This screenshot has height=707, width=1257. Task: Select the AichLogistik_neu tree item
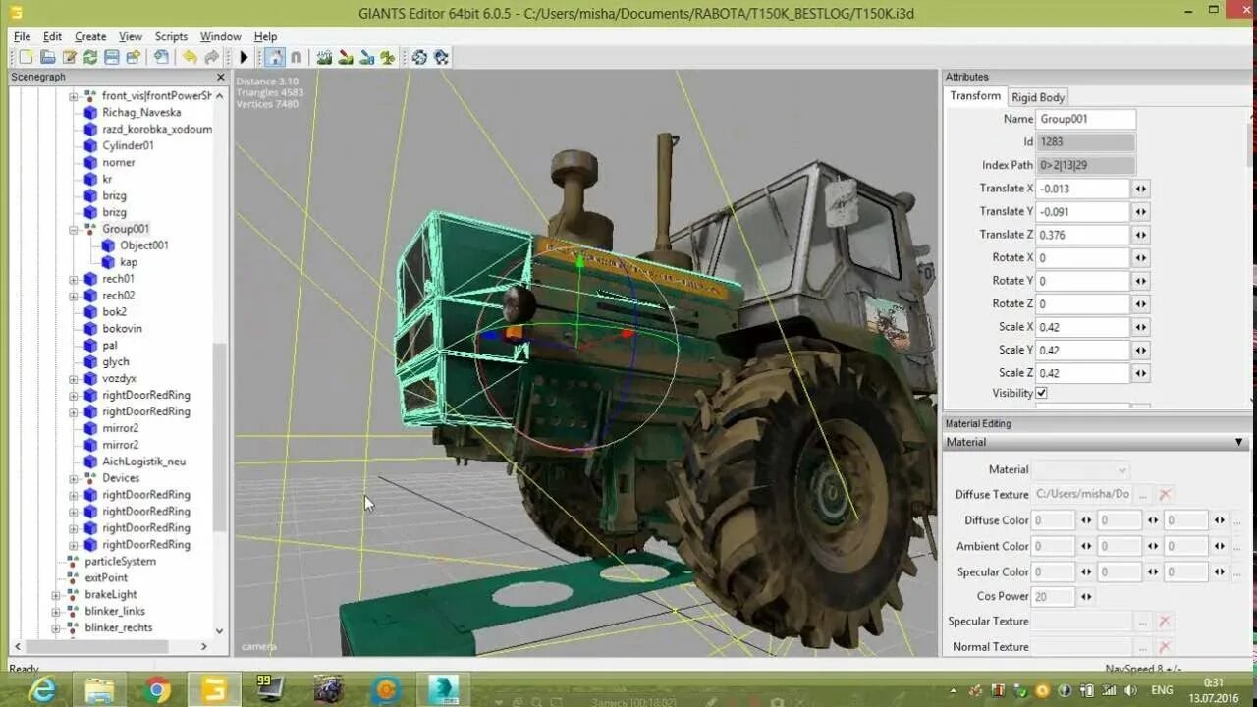tap(143, 462)
